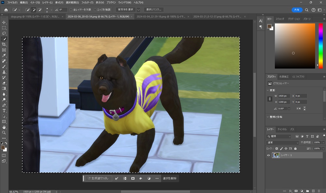
Task: Collapse the 変形 section
Action: click(x=268, y=90)
